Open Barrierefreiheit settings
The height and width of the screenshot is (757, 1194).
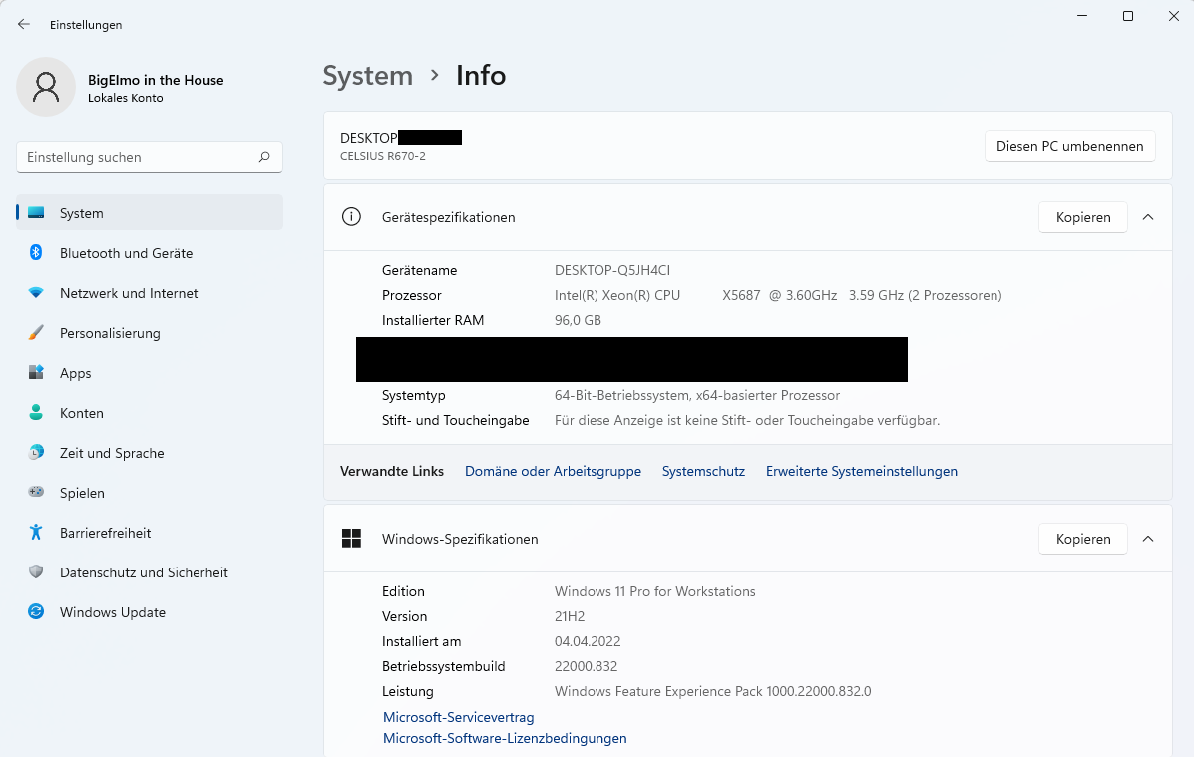(150, 533)
